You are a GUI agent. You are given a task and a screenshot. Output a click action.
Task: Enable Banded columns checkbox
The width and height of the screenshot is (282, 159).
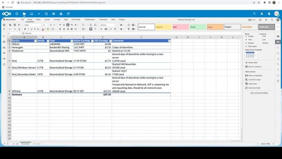260,43
